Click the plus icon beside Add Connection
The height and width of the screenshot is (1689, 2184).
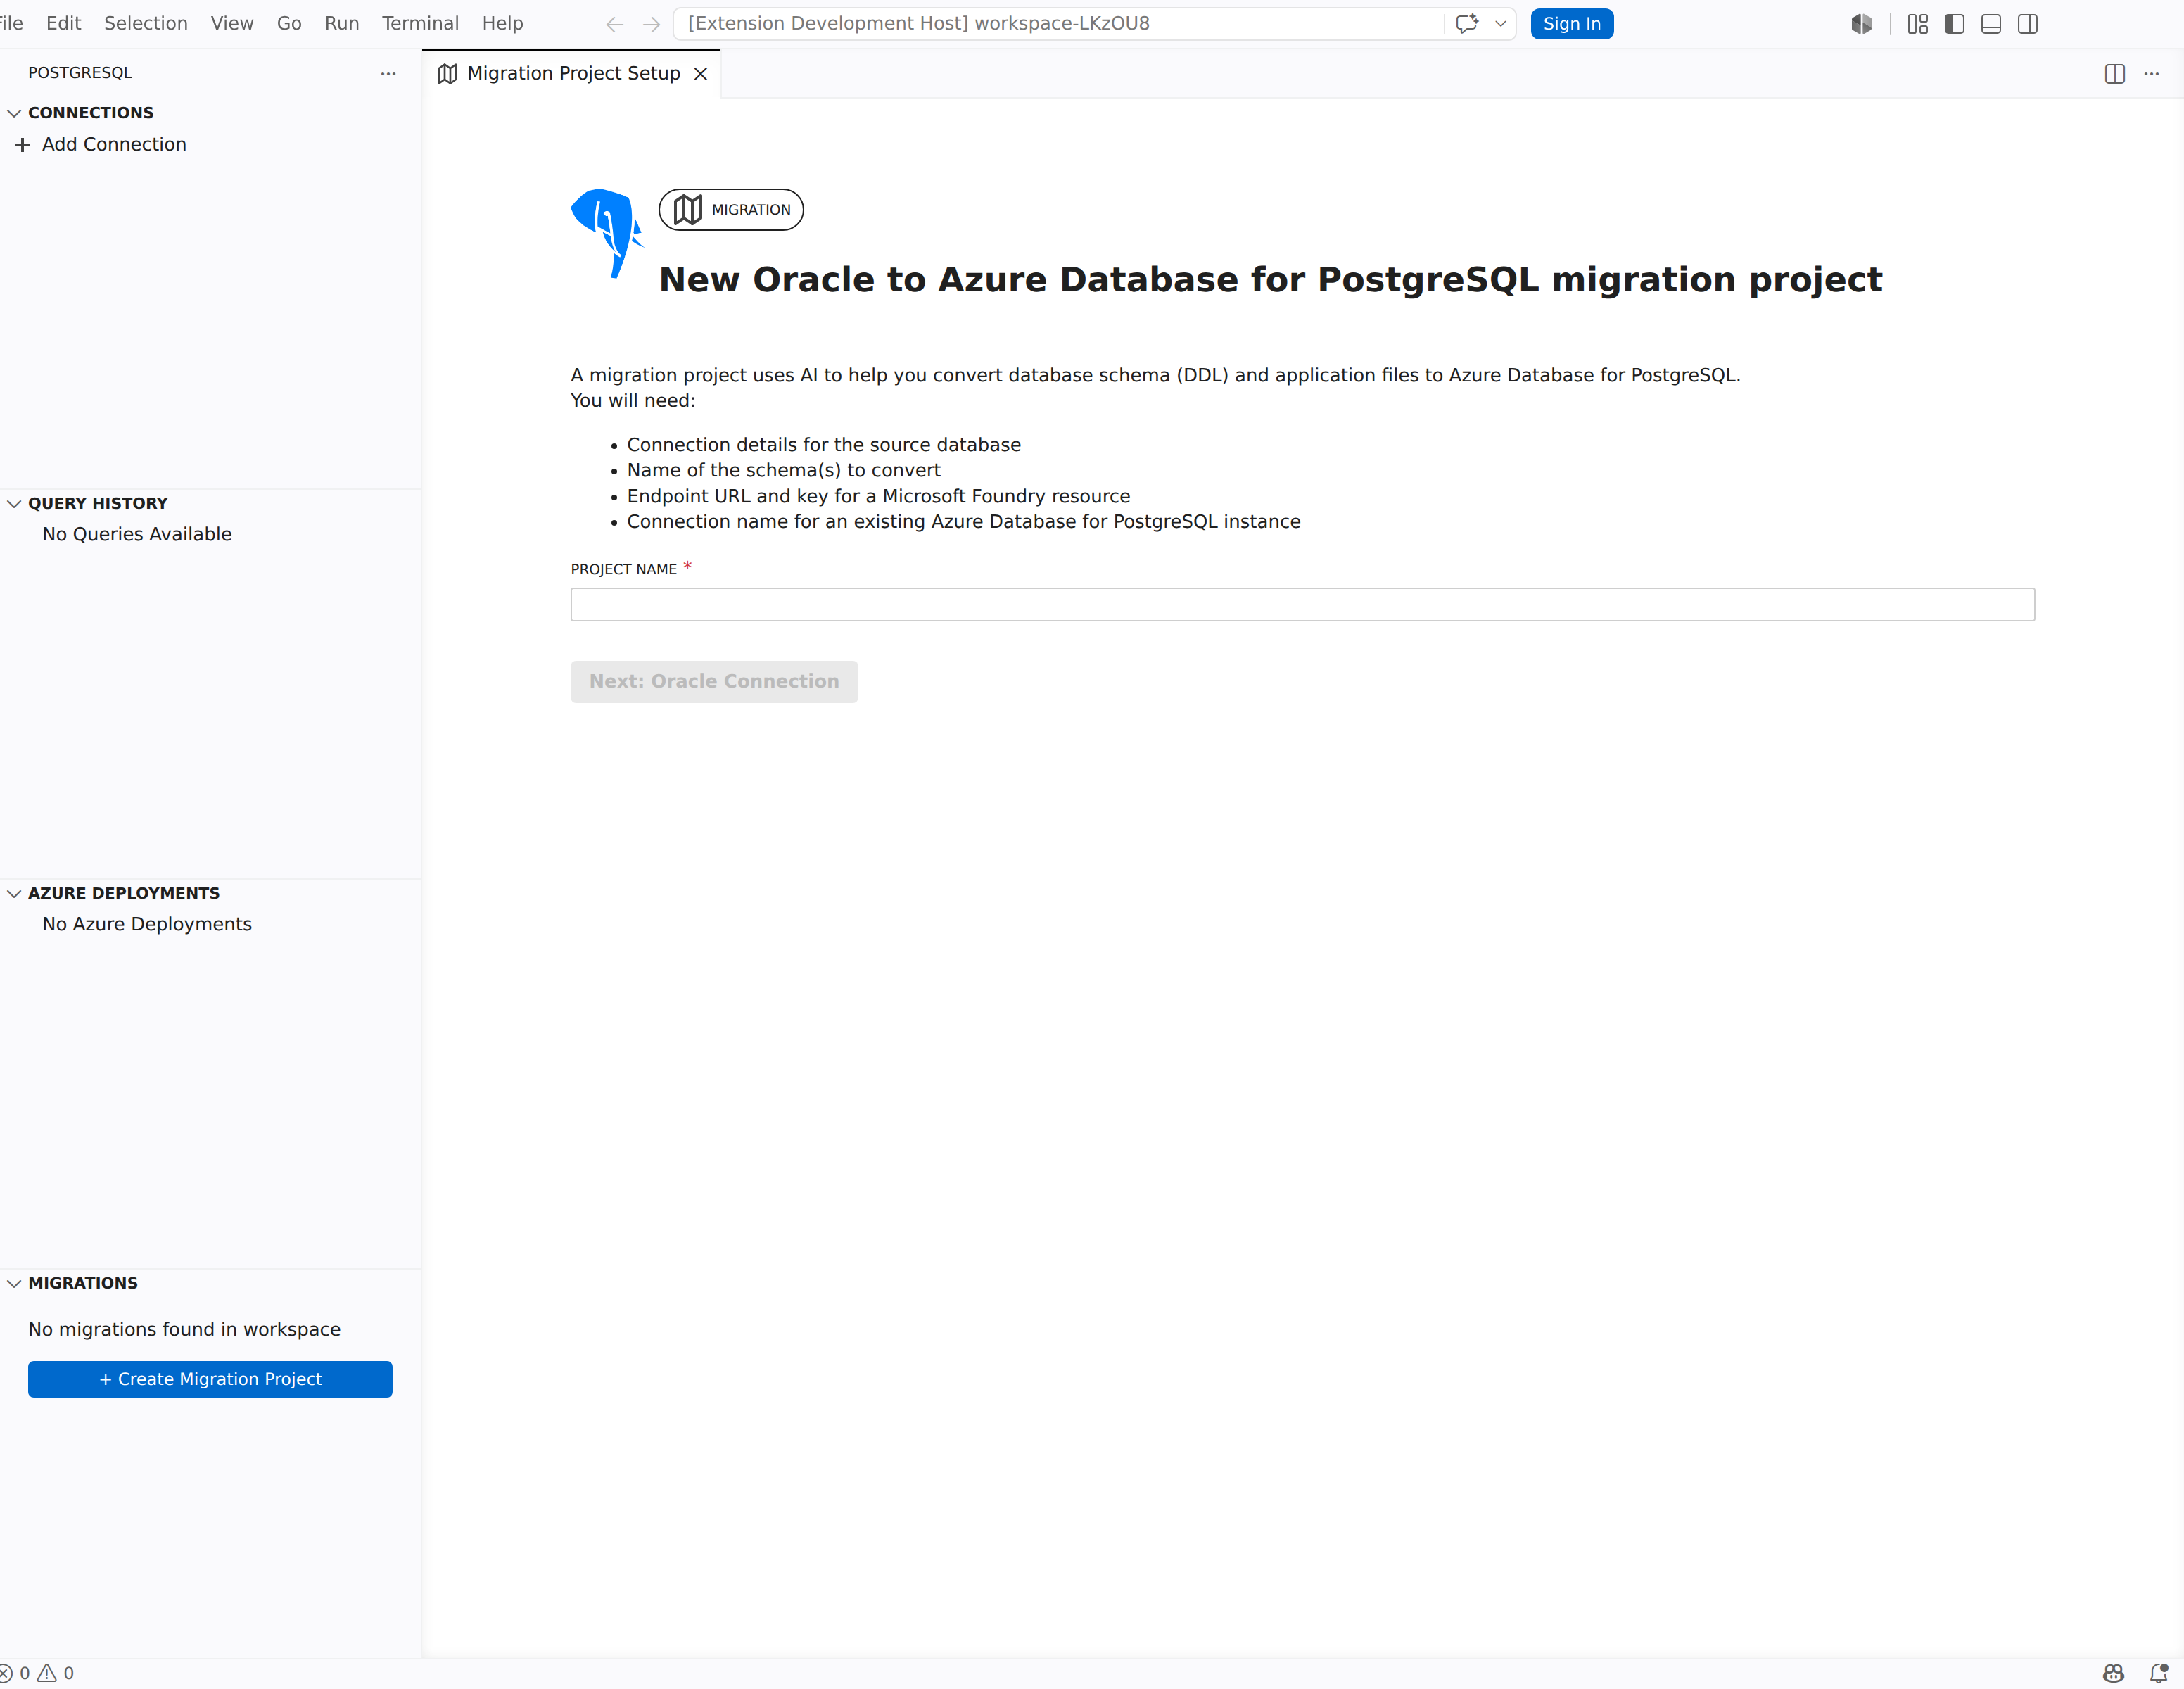pyautogui.click(x=22, y=145)
